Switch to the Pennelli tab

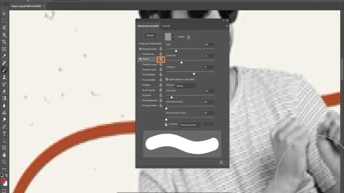(x=166, y=26)
